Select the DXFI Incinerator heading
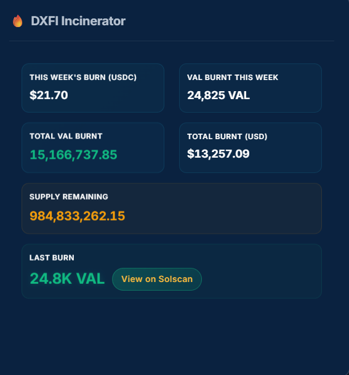 tap(78, 21)
